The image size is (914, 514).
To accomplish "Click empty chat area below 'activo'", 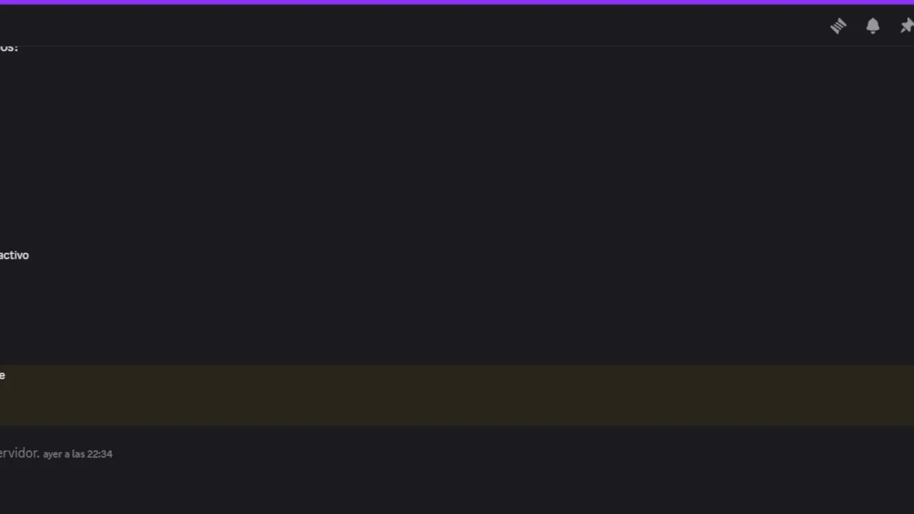I will 457,311.
